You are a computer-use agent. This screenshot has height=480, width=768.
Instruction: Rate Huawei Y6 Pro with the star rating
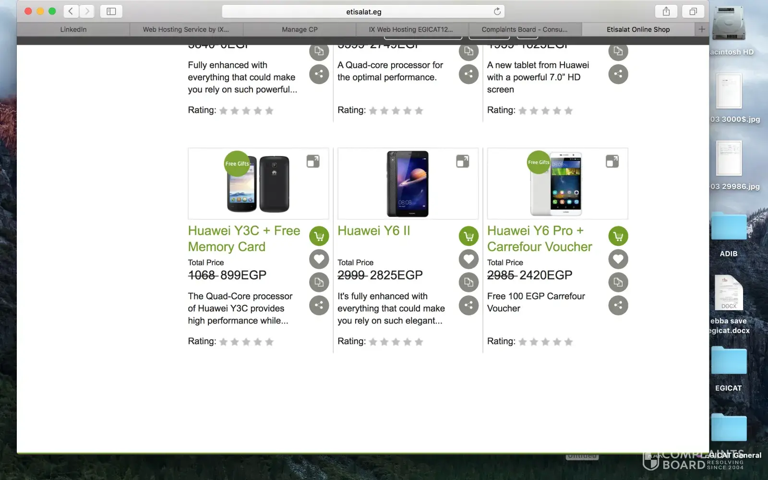pyautogui.click(x=546, y=342)
